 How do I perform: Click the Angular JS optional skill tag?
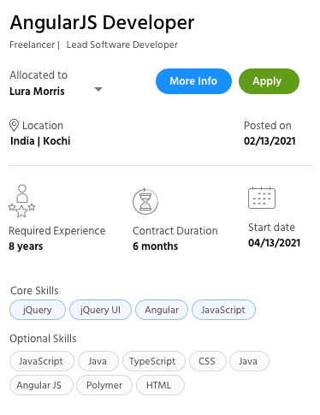(41, 385)
